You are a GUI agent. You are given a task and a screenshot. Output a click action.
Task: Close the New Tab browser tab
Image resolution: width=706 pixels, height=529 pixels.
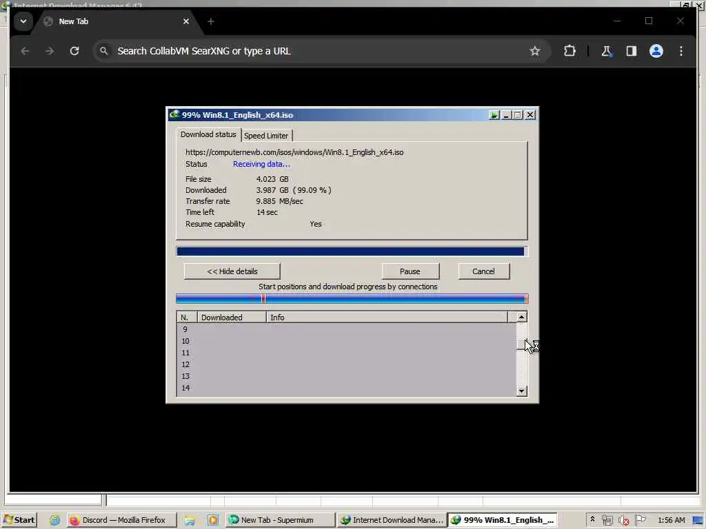pos(186,21)
